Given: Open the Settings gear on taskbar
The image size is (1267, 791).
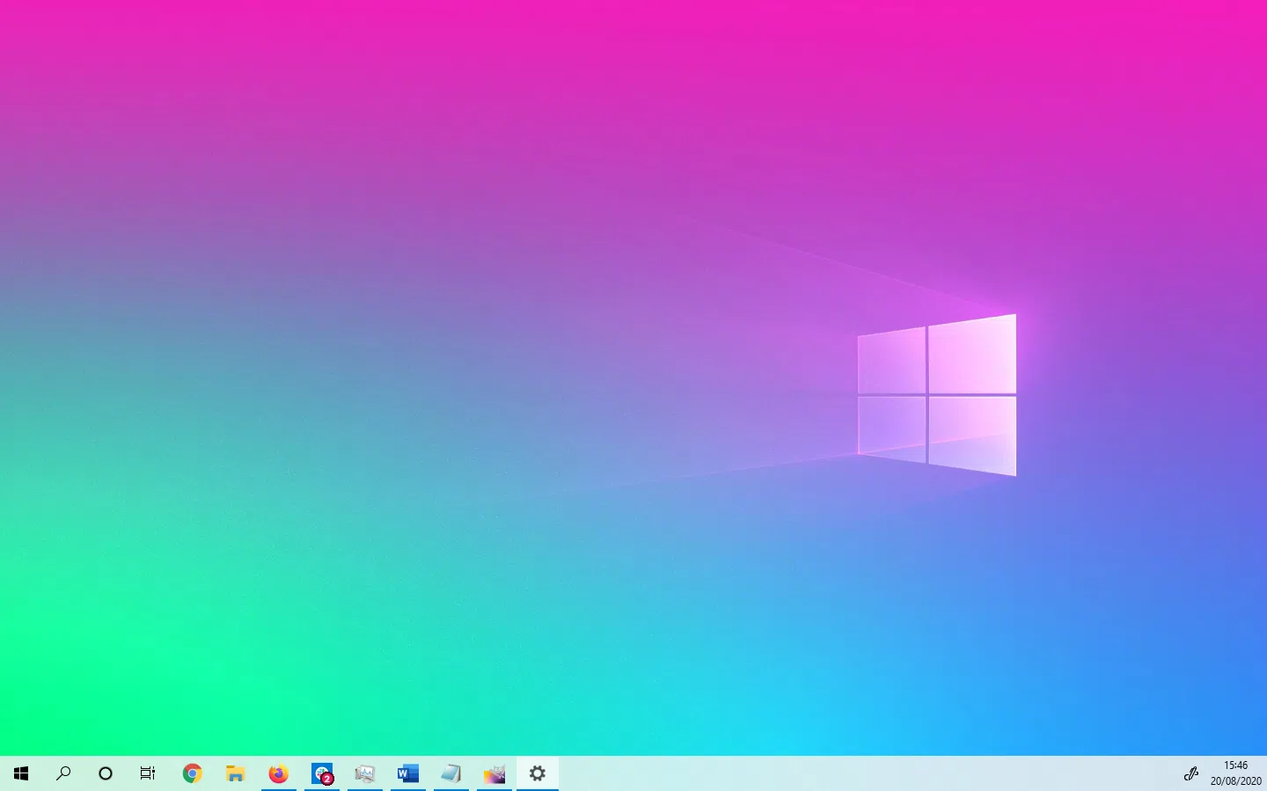Looking at the screenshot, I should [537, 773].
